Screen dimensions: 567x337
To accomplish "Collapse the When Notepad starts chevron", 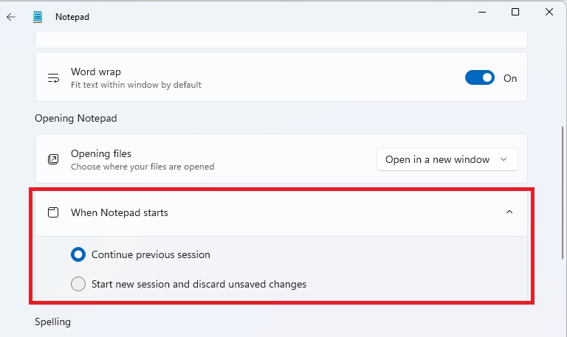I will (509, 212).
